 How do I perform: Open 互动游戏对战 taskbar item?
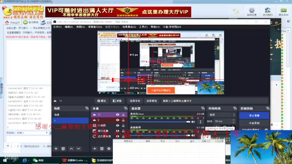(103, 160)
